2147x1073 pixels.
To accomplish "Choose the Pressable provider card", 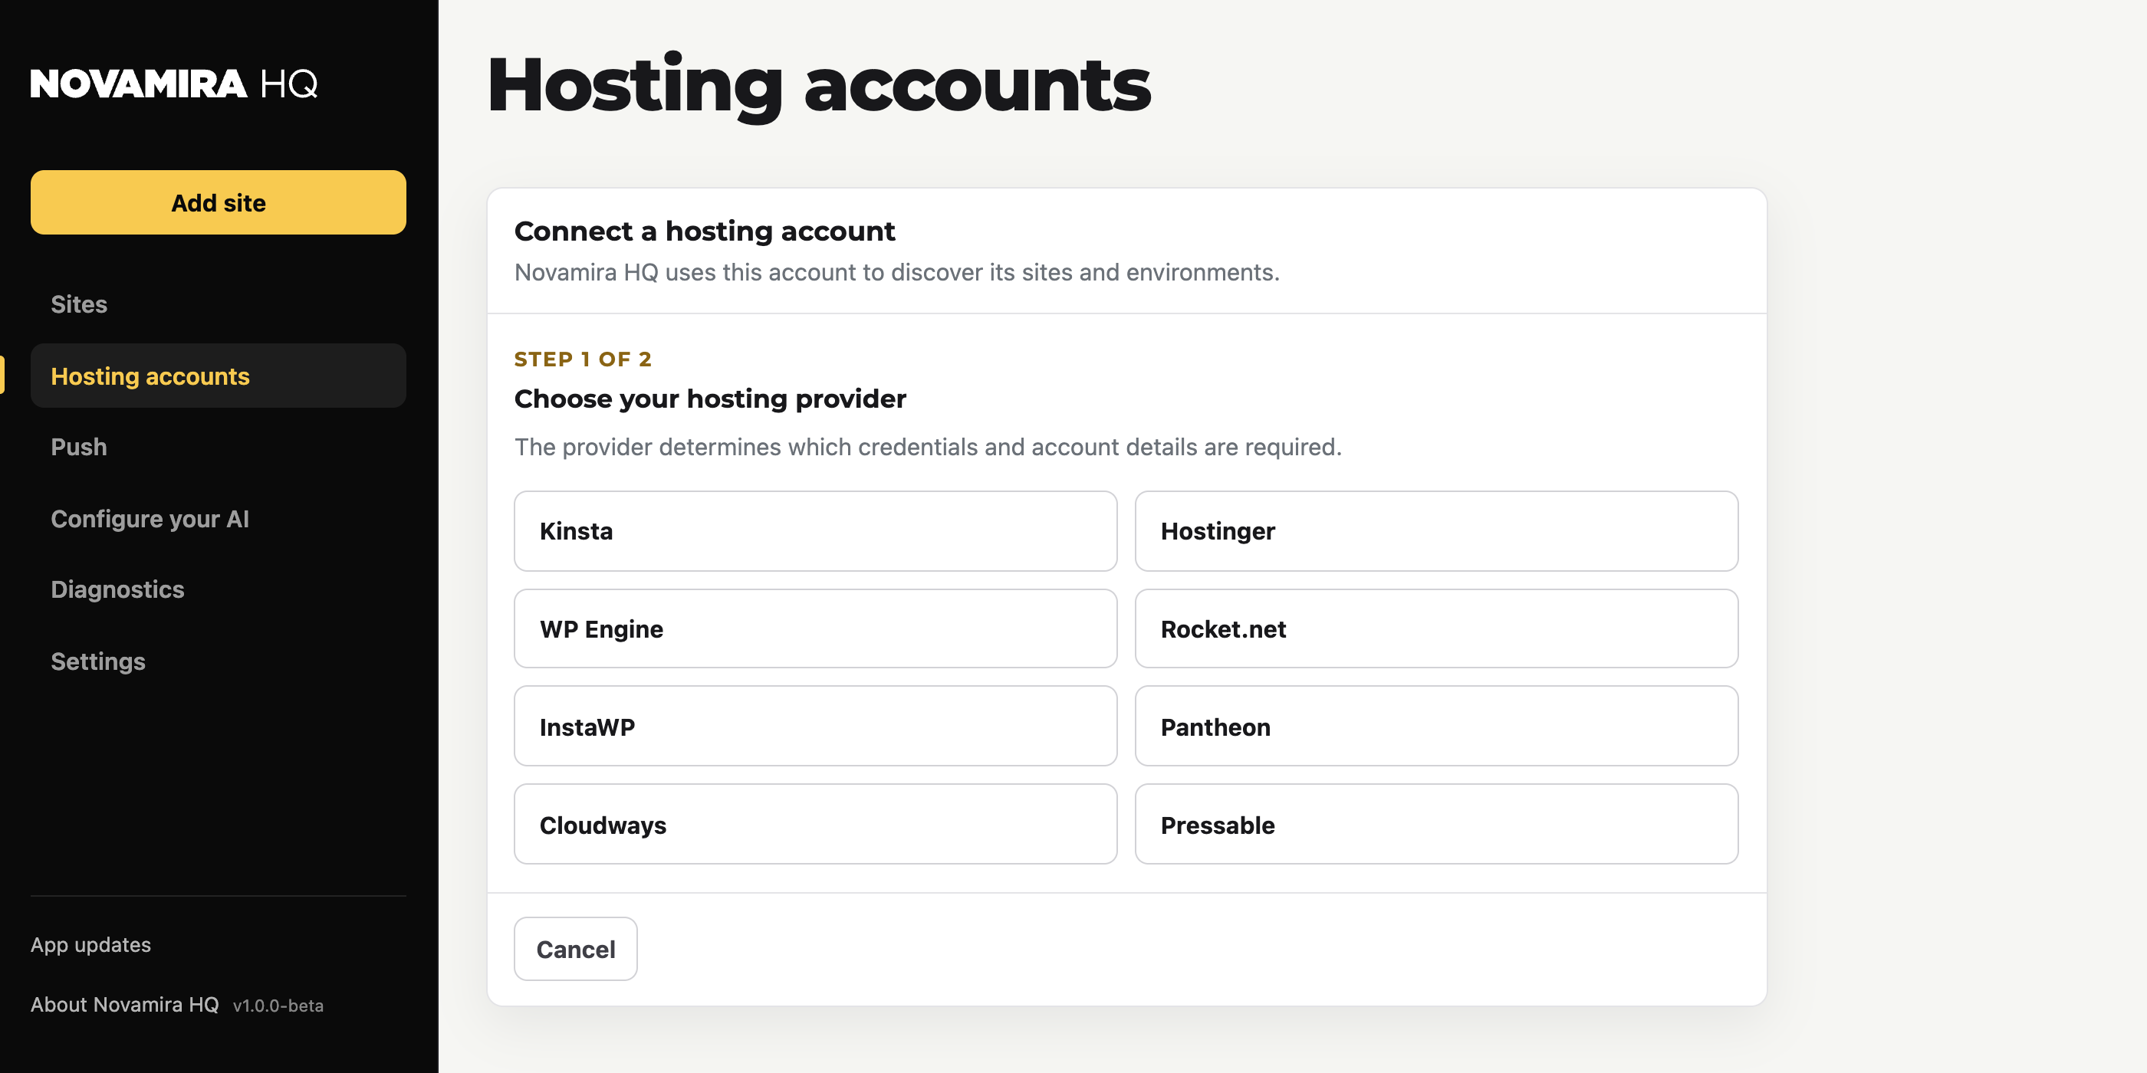I will tap(1436, 825).
